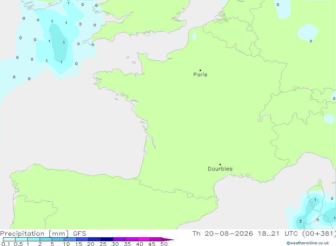Click the lightest cyan 0.1 legend swatch
Screen dimensions: 336x246
tap(9, 239)
